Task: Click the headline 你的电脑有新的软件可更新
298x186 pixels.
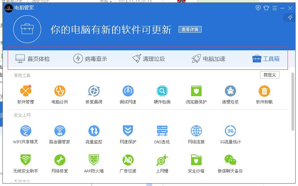Action: click(x=111, y=30)
